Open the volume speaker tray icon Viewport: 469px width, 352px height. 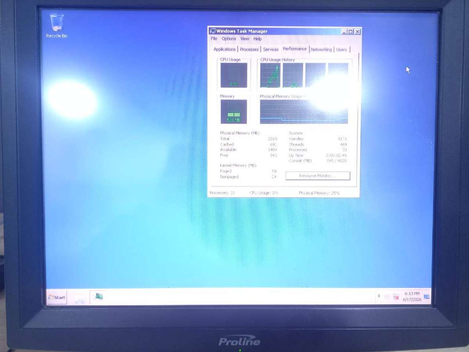[x=387, y=297]
